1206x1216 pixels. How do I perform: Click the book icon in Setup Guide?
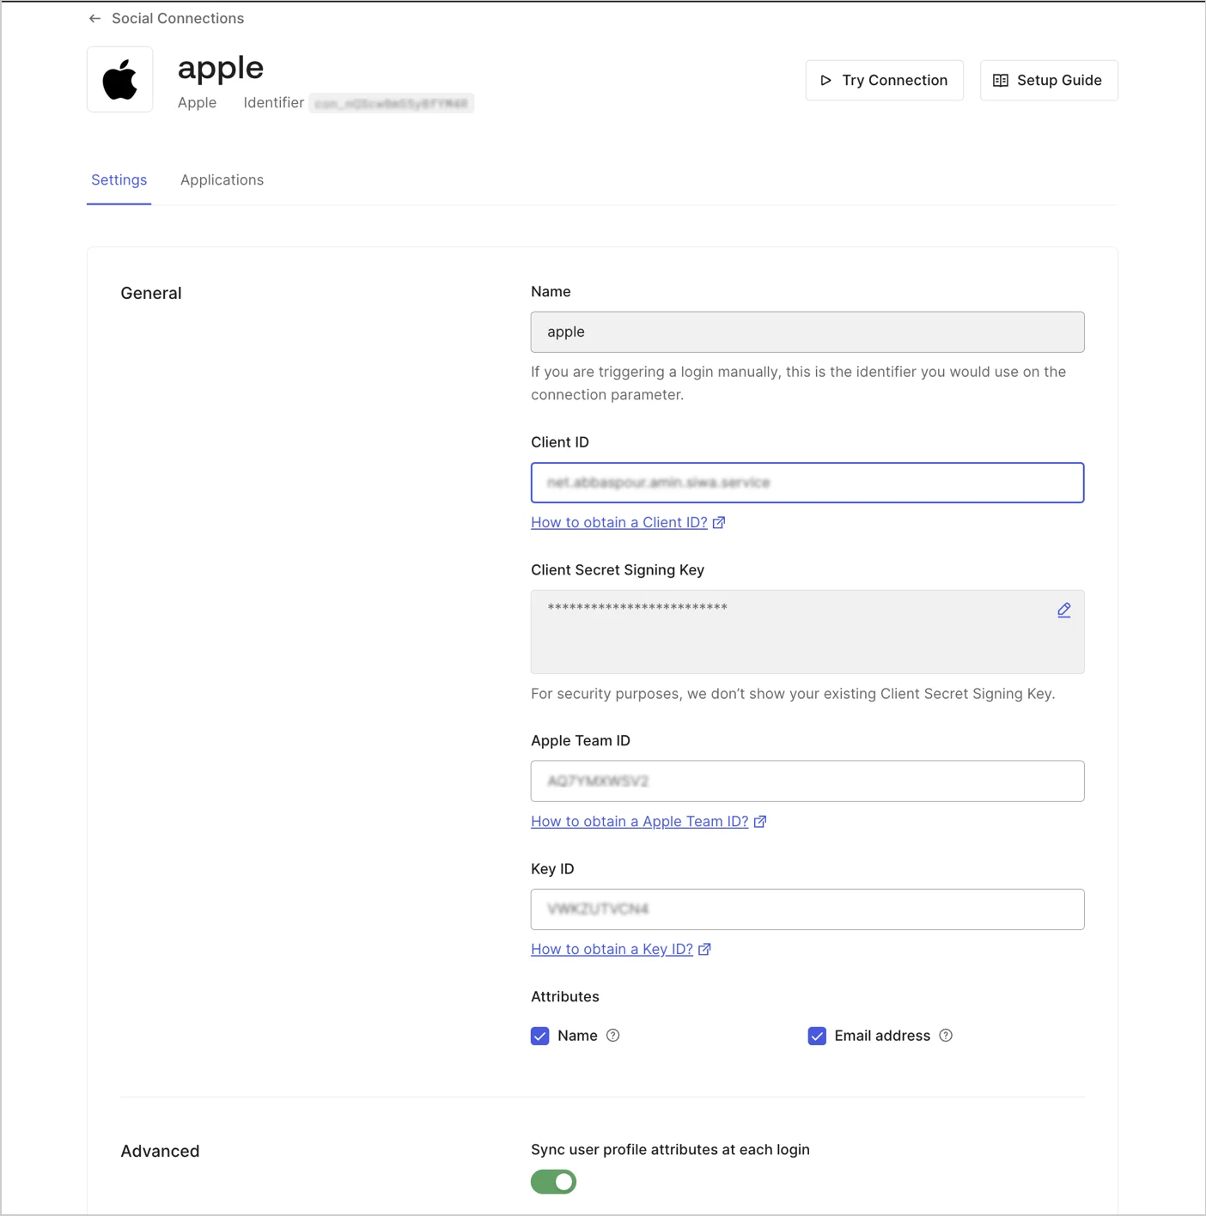(1001, 80)
